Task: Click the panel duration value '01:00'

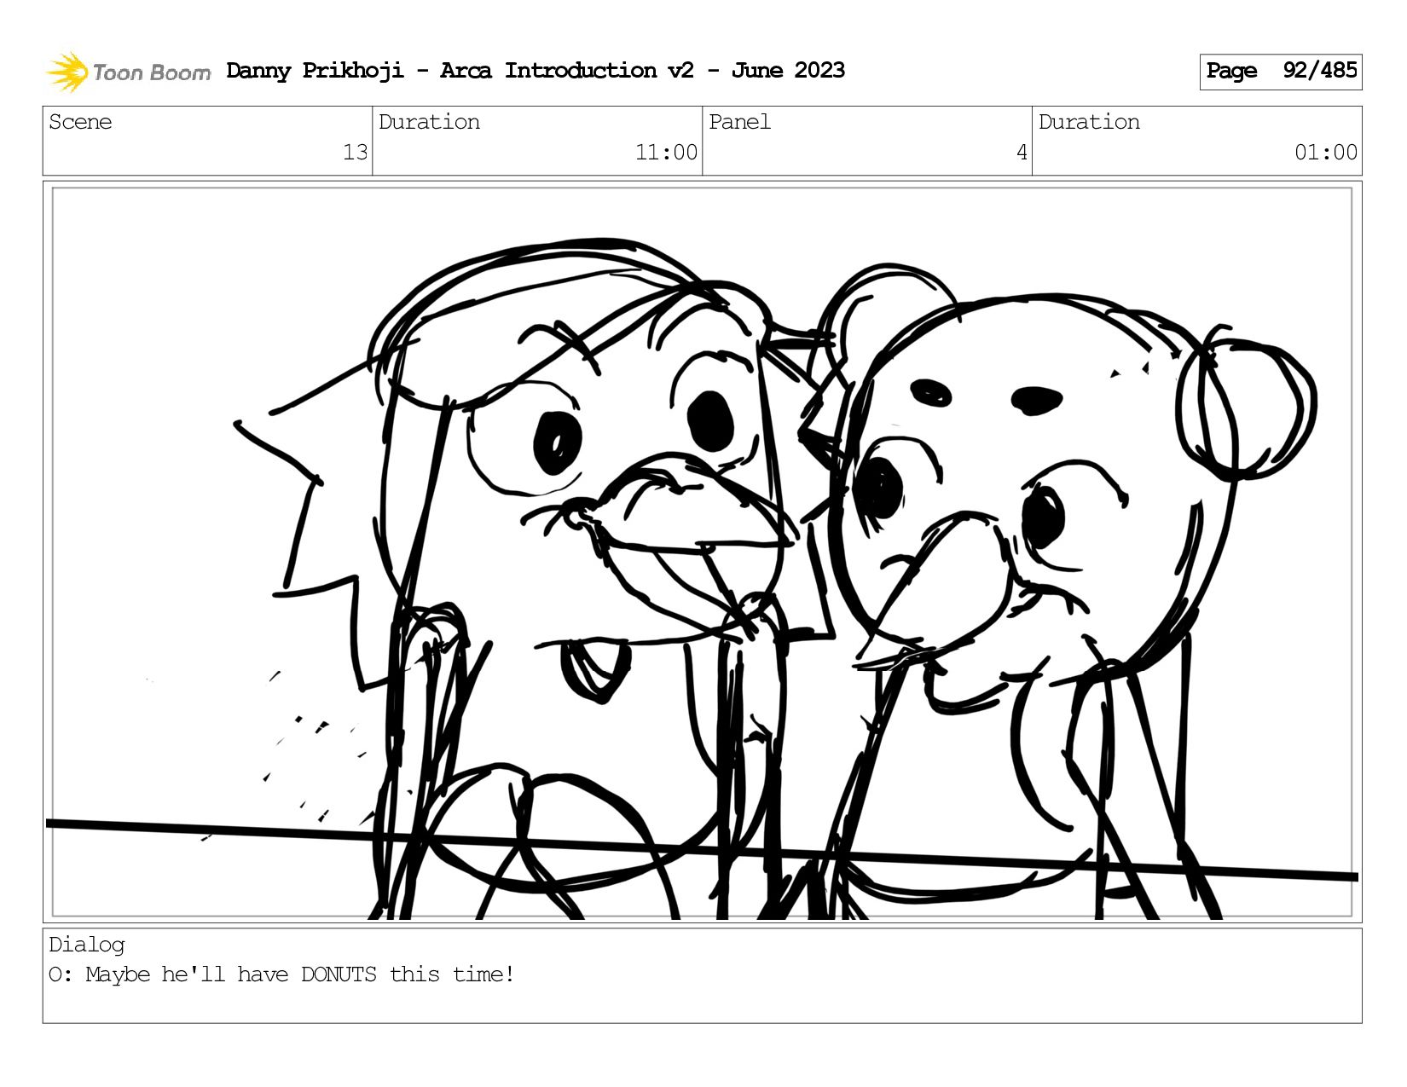Action: (1326, 153)
